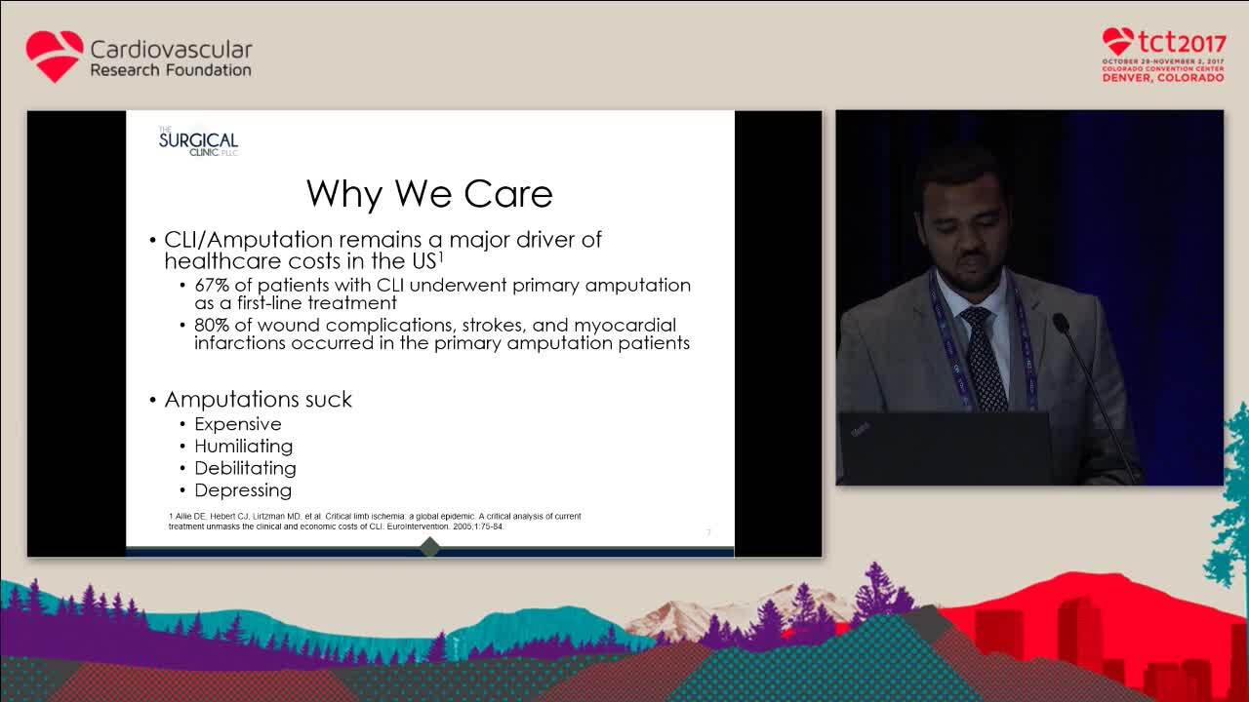Viewport: 1249px width, 702px height.
Task: Click the speaker's conference lanyard
Action: 941,341
